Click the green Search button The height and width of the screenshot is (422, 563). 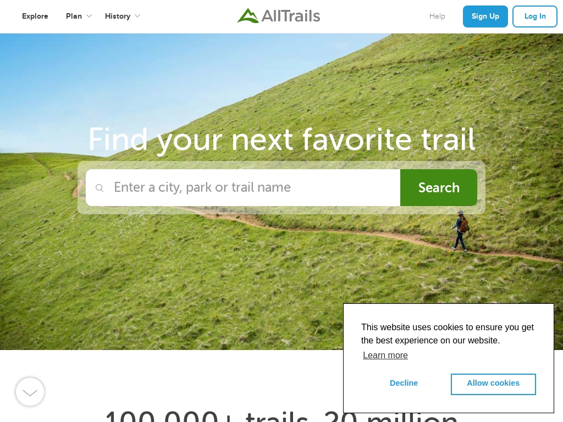click(x=439, y=188)
